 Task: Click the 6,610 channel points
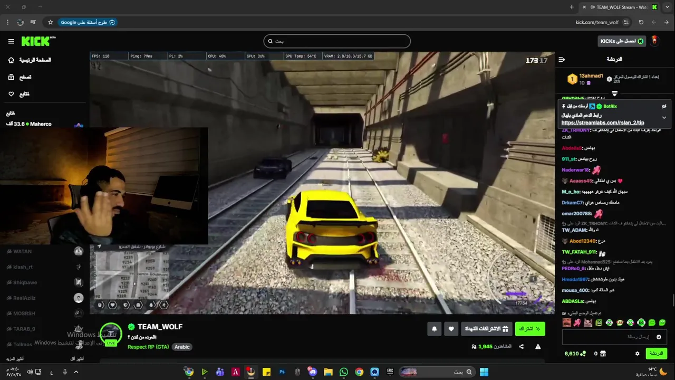[575, 354]
